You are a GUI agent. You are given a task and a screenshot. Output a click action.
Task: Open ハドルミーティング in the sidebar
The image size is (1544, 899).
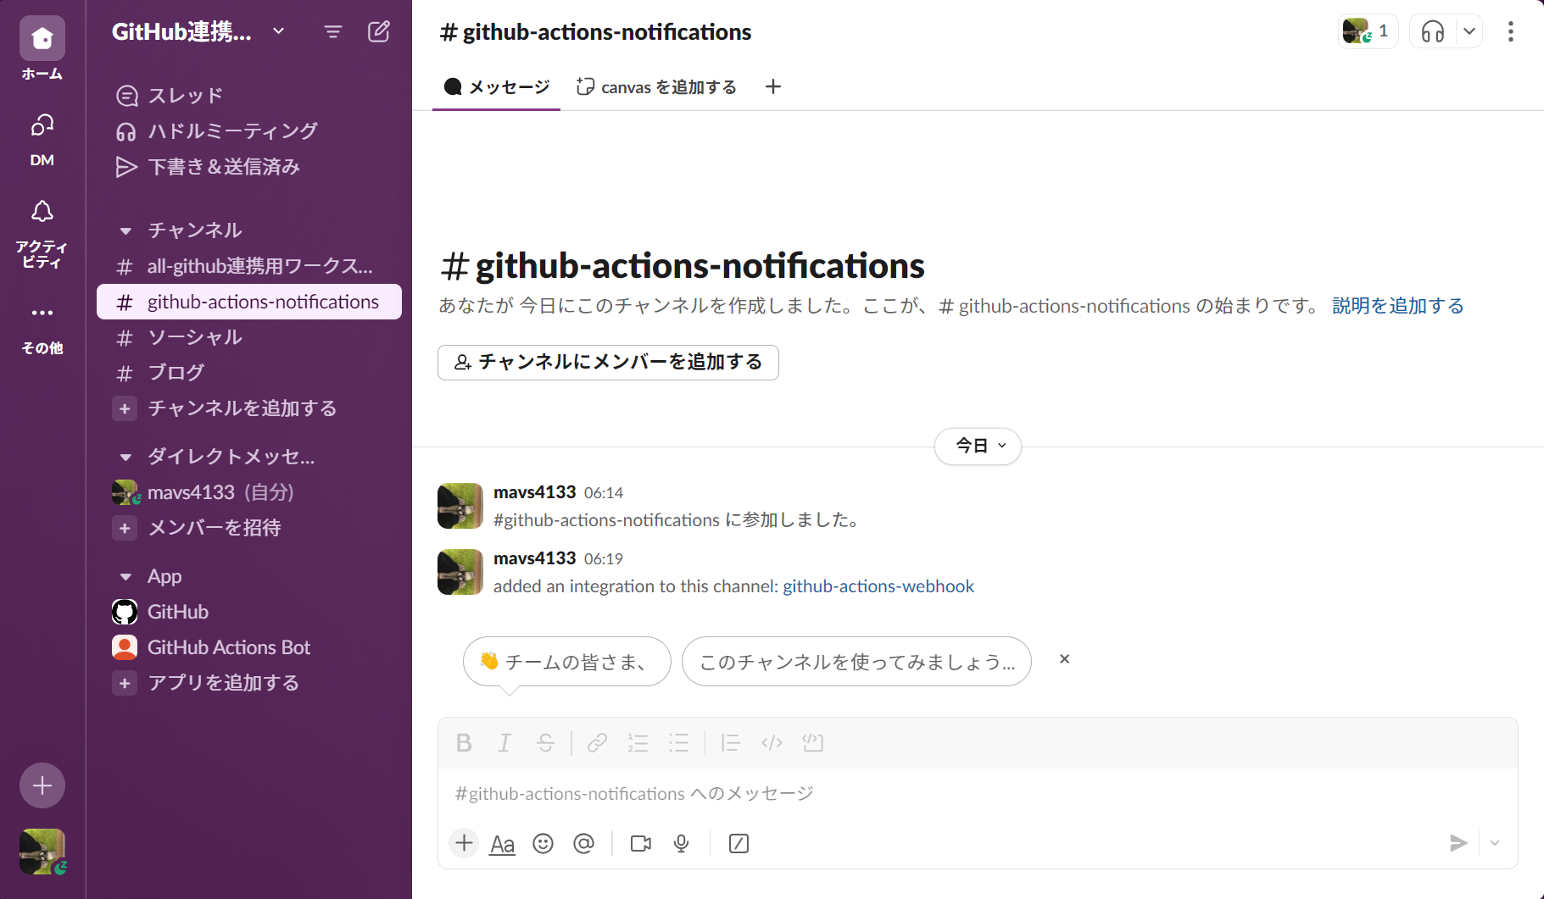[x=248, y=131]
